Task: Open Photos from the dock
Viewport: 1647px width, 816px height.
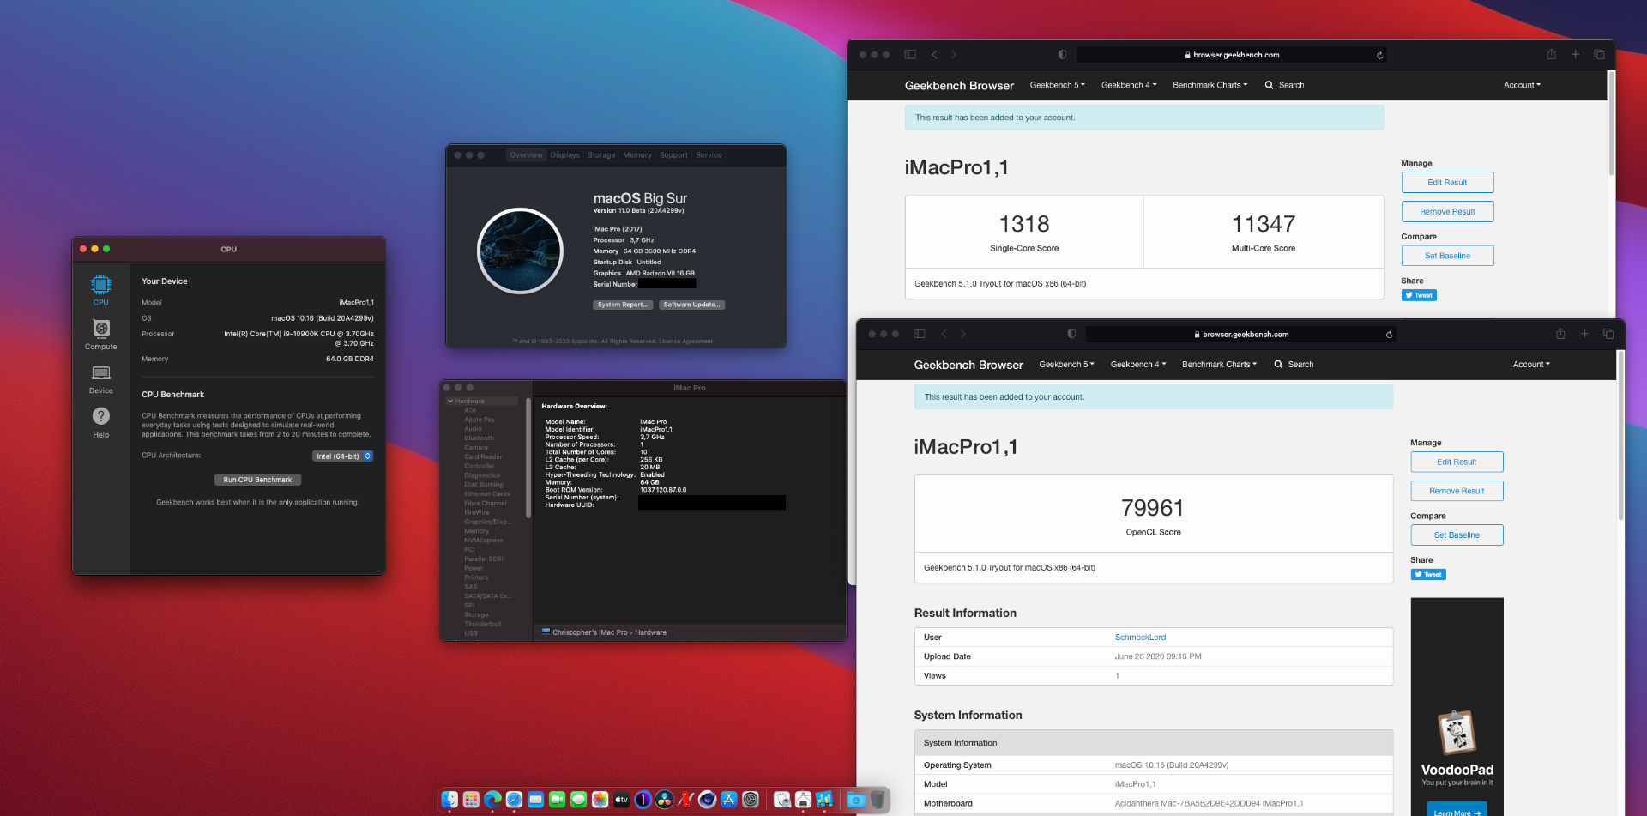Action: pos(600,800)
